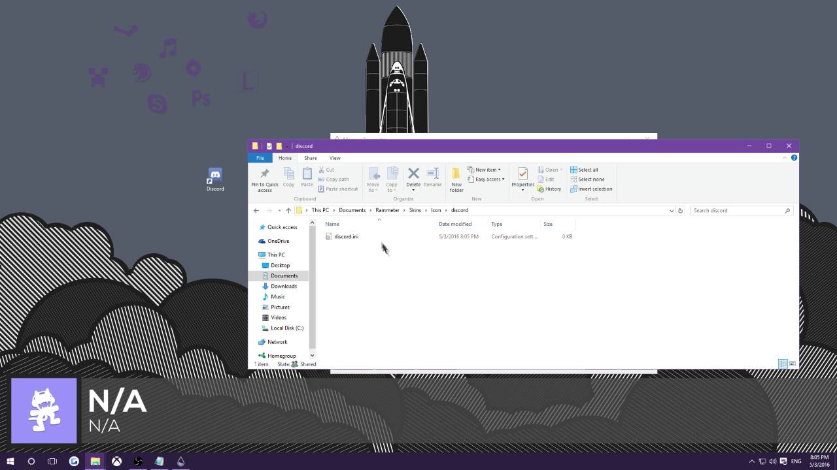Select Downloads in navigation pane
The width and height of the screenshot is (837, 470).
pos(284,286)
